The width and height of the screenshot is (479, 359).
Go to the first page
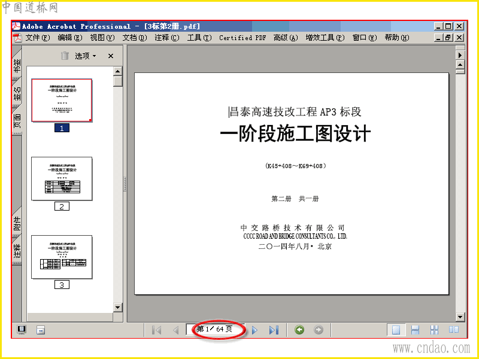157,330
